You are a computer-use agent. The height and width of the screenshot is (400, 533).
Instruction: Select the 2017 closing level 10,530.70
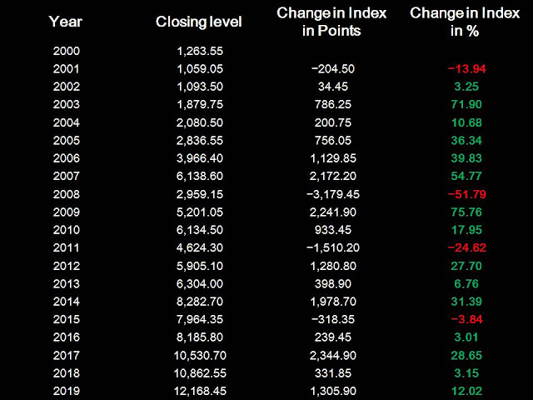pyautogui.click(x=200, y=356)
